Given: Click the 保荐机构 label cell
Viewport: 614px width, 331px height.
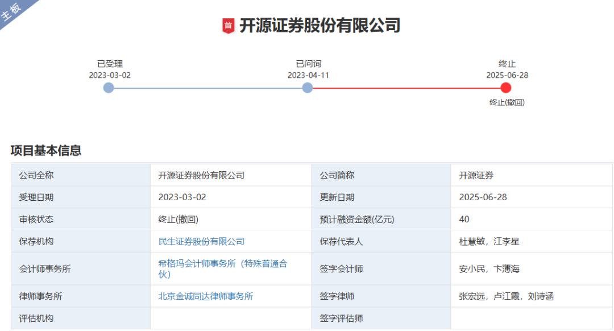Looking at the screenshot, I should tap(81, 241).
